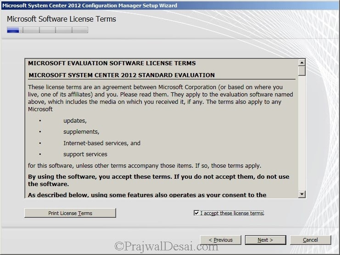Click the Microsoft Evaluation Software License Terms heading
The height and width of the screenshot is (255, 340).
point(111,63)
